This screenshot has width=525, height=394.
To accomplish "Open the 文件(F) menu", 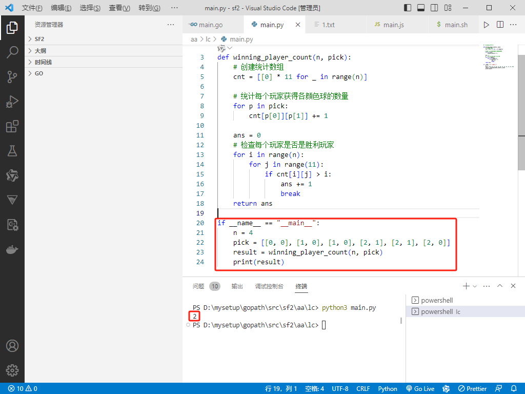I will click(32, 8).
